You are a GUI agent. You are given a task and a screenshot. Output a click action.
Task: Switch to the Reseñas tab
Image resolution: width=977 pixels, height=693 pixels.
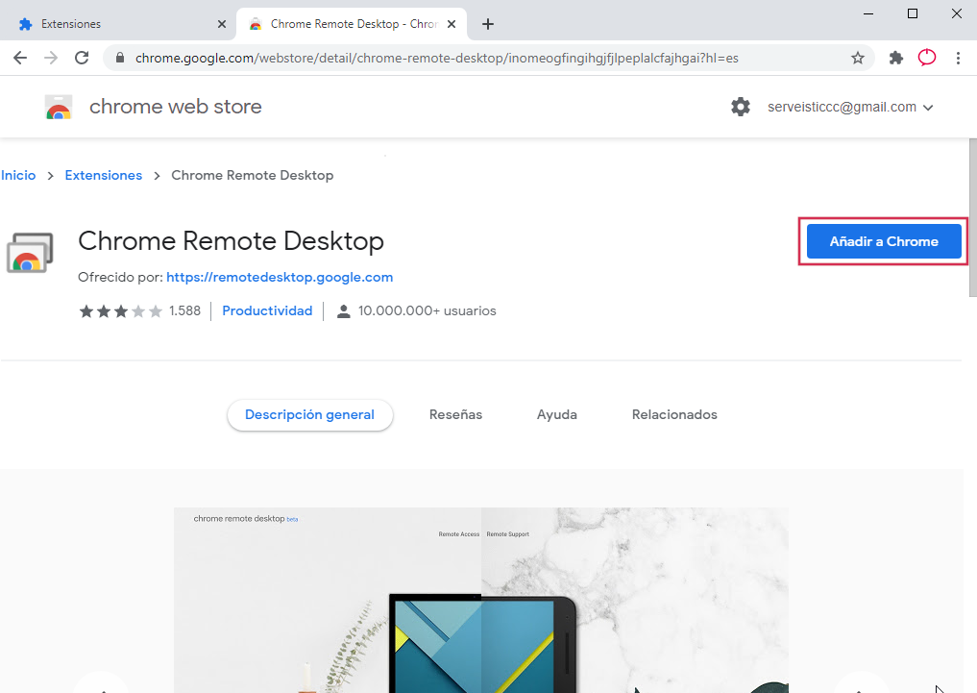pyautogui.click(x=455, y=414)
